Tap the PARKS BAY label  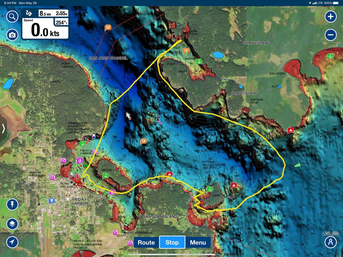[x=175, y=52]
